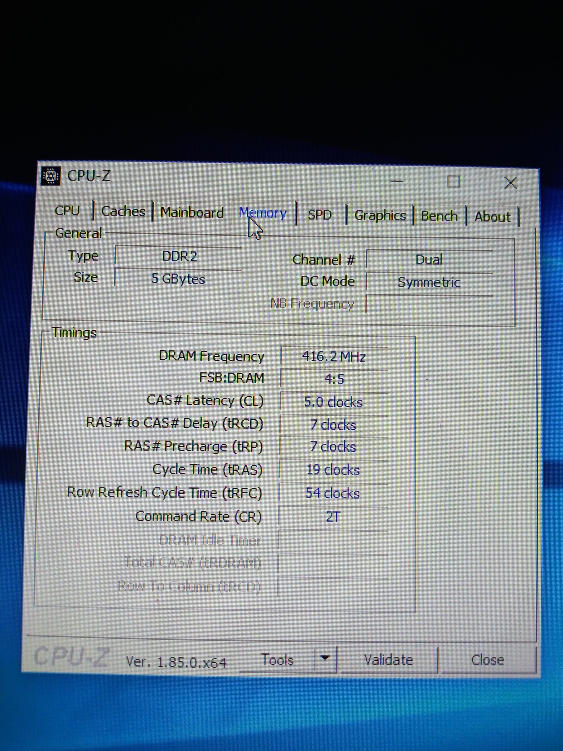This screenshot has width=563, height=751.
Task: Click the Tools button
Action: [x=277, y=660]
